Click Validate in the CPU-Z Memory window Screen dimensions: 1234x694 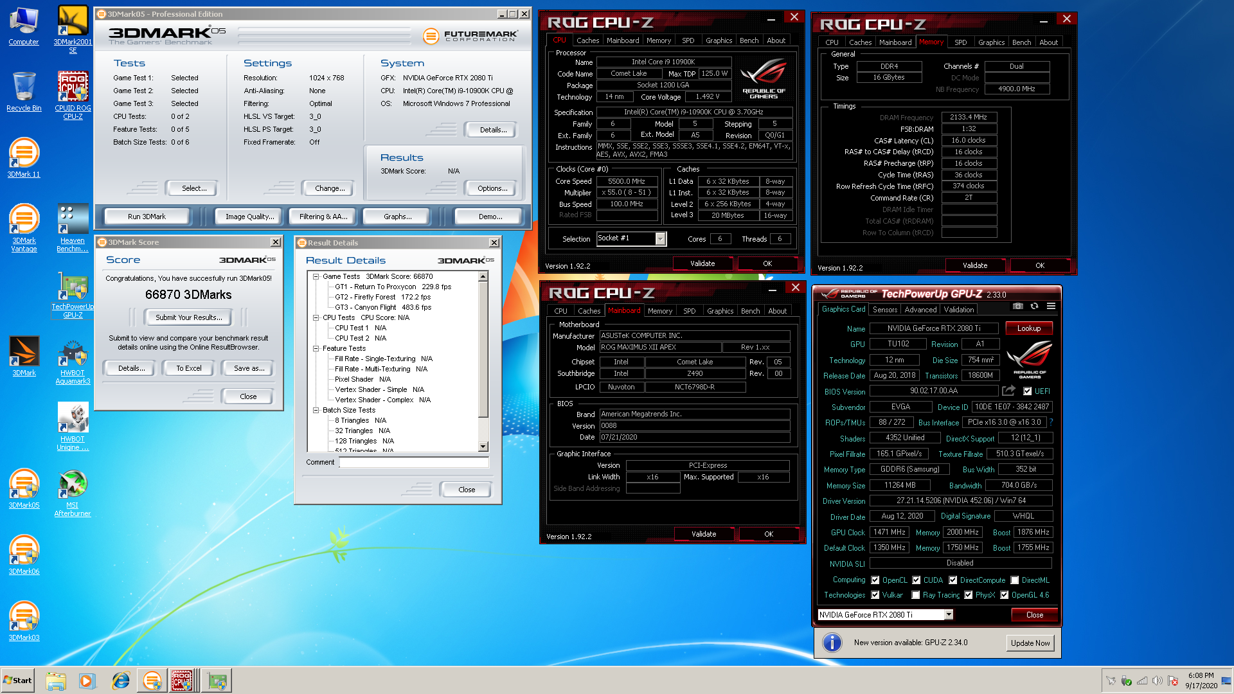tap(975, 265)
